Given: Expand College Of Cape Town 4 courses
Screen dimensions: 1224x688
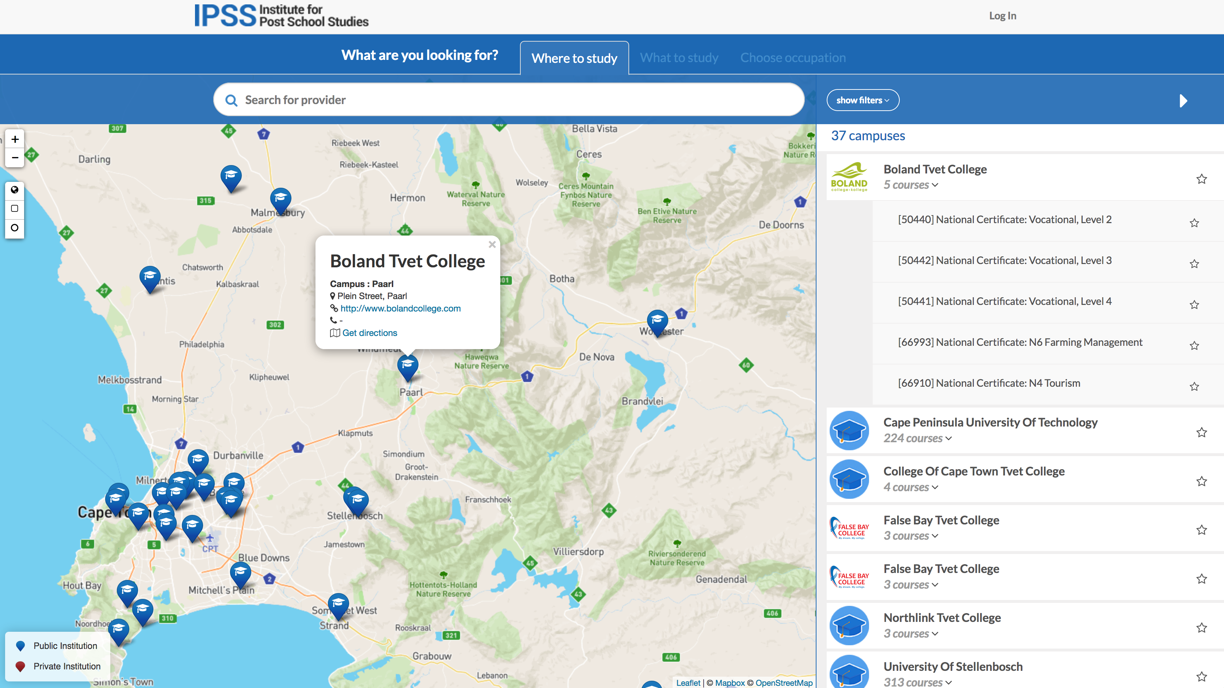Looking at the screenshot, I should pos(910,487).
